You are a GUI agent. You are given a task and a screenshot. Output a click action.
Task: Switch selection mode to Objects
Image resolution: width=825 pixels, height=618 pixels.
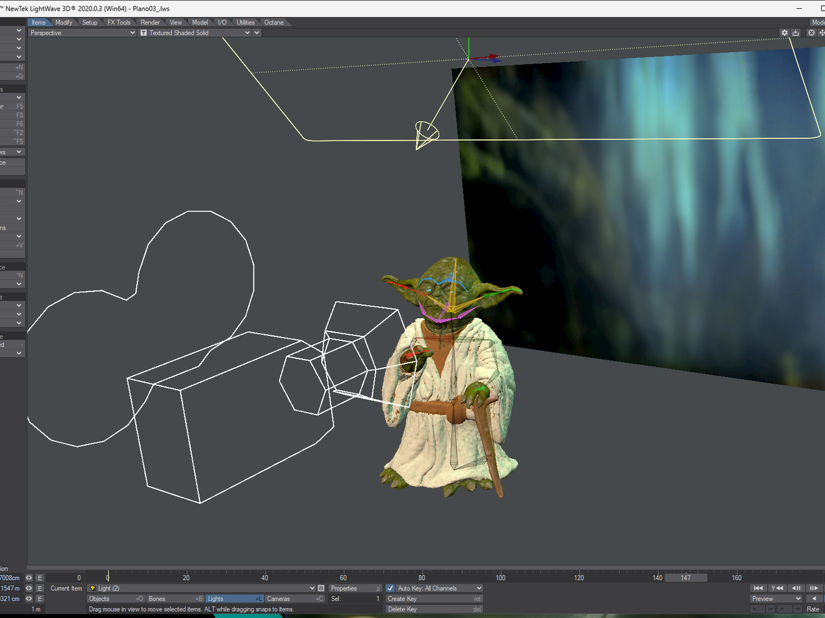click(116, 599)
